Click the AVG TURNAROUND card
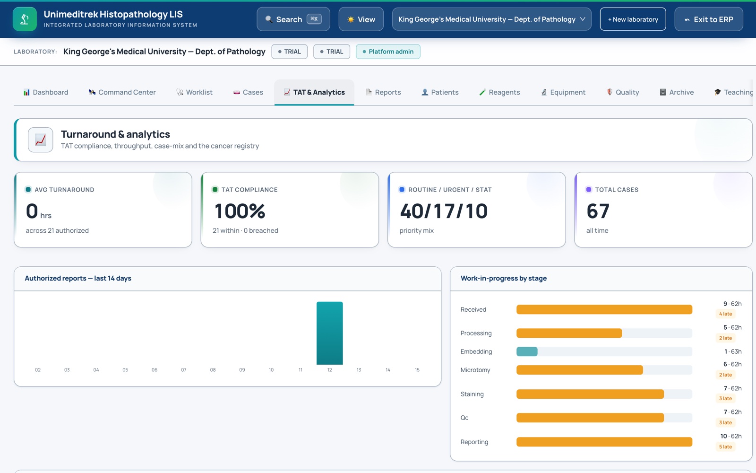The image size is (756, 473). [x=103, y=210]
